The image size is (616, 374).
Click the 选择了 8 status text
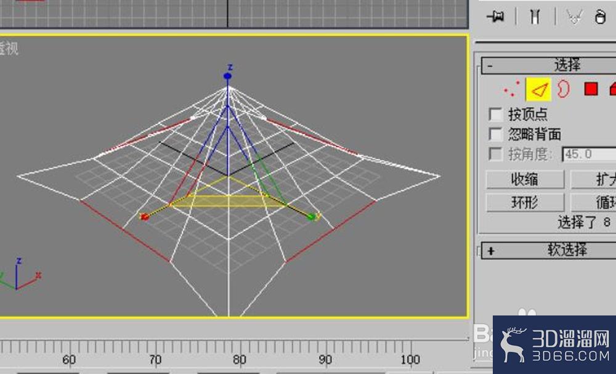584,223
